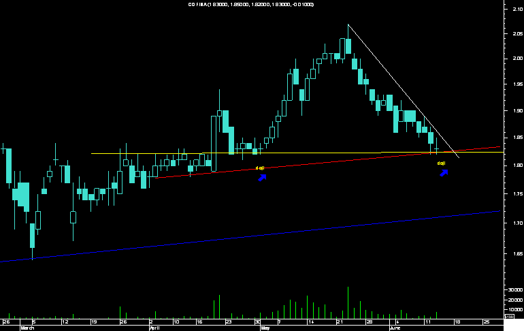Select the long blue rising trendline
Screen dimensions: 524x331
pos(250,236)
